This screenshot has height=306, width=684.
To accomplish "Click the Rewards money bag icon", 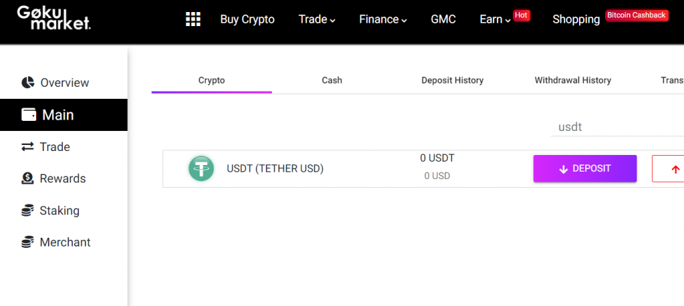I will (28, 178).
